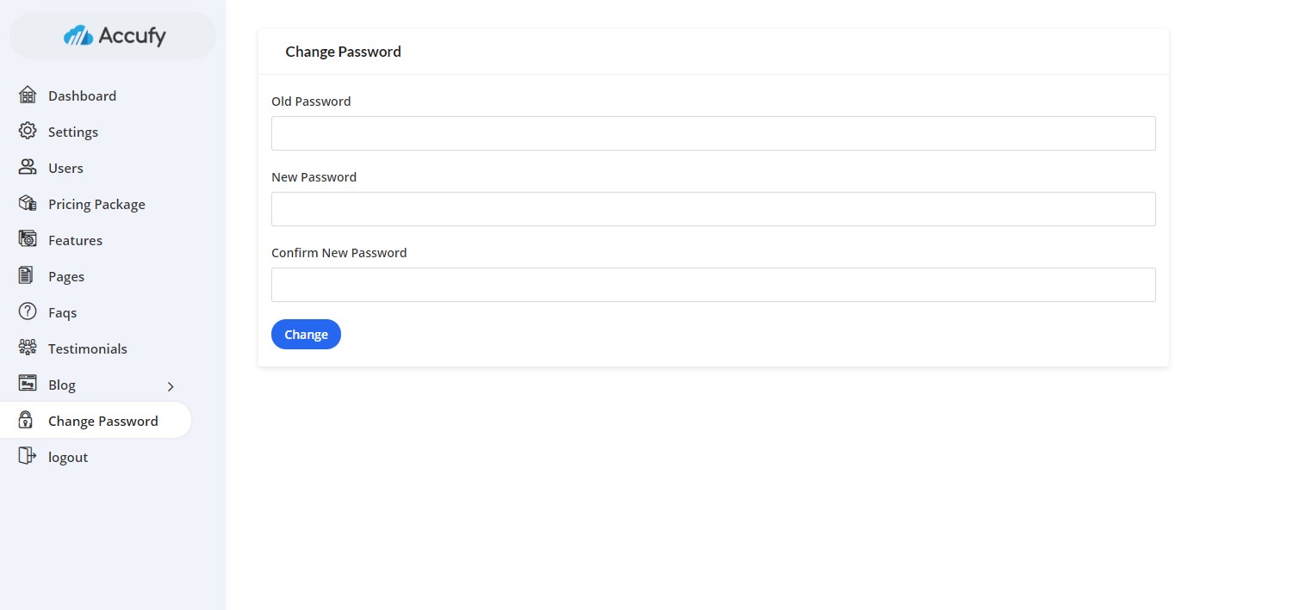Click the Pricing Package box icon
This screenshot has width=1292, height=610.
(x=28, y=203)
